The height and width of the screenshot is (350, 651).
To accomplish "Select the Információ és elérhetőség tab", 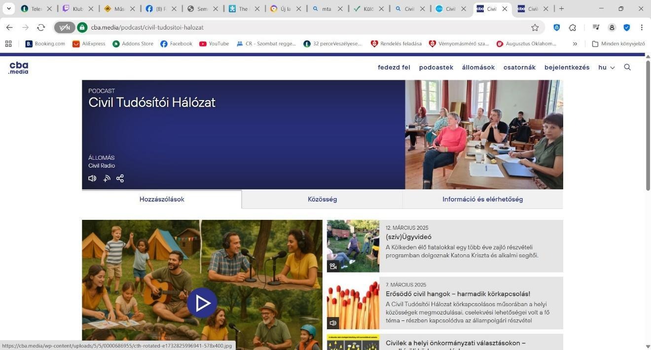I will pyautogui.click(x=482, y=199).
